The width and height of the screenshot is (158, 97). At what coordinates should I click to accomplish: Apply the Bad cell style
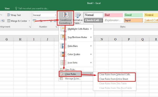[113, 15]
